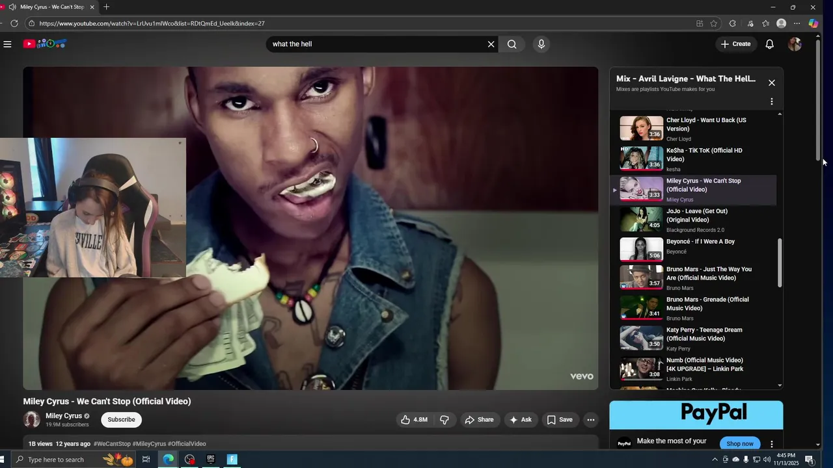Click the #OfficialVideo hashtag
833x468 pixels.
point(187,444)
